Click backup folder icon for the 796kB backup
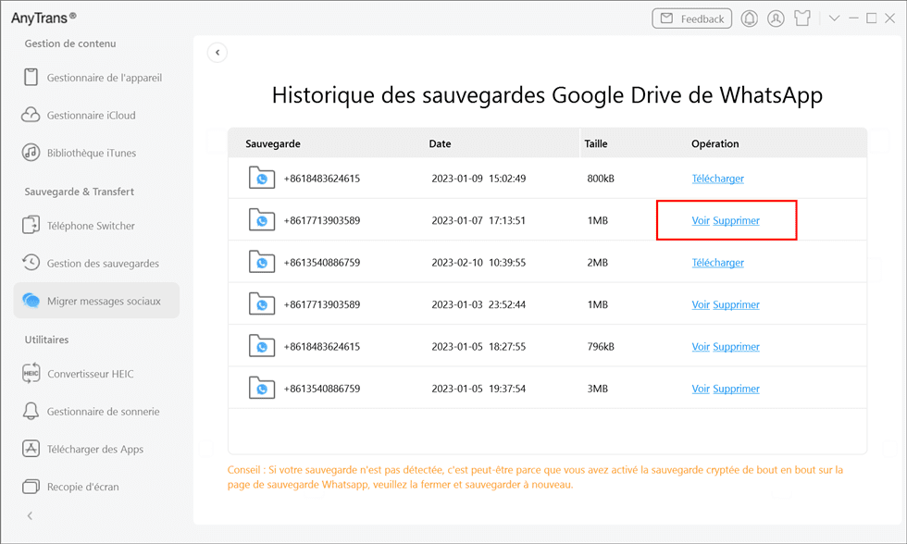This screenshot has height=544, width=907. [x=262, y=346]
